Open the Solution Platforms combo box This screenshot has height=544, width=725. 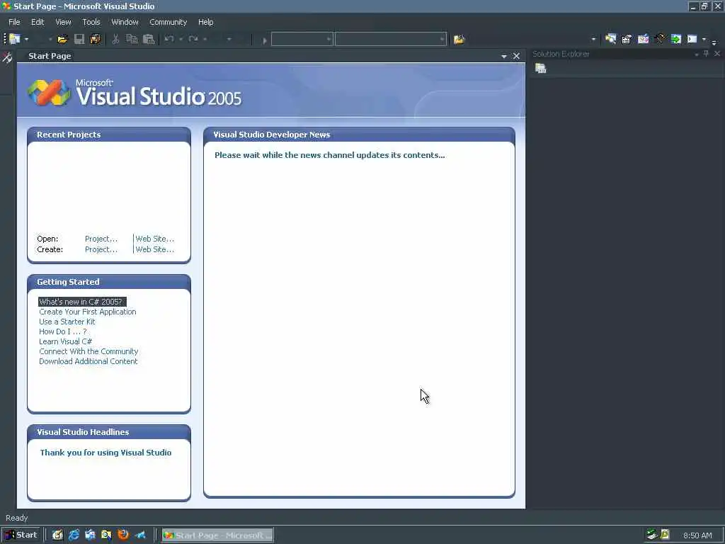click(x=391, y=40)
